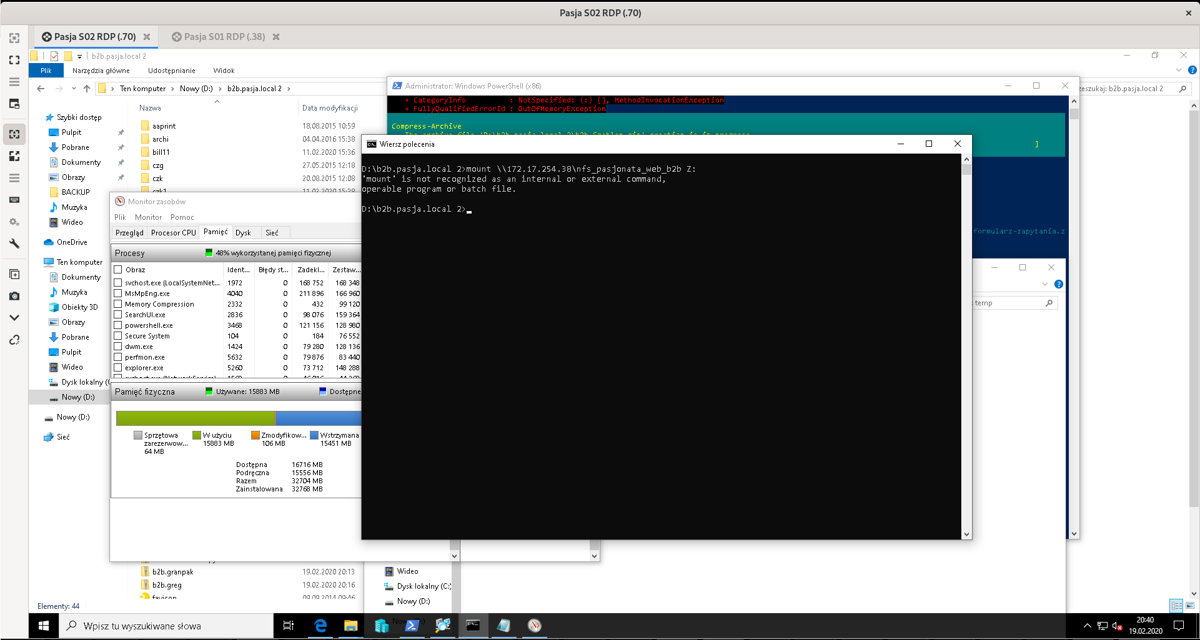Take screenshot with Remmina camera icon

[x=14, y=296]
